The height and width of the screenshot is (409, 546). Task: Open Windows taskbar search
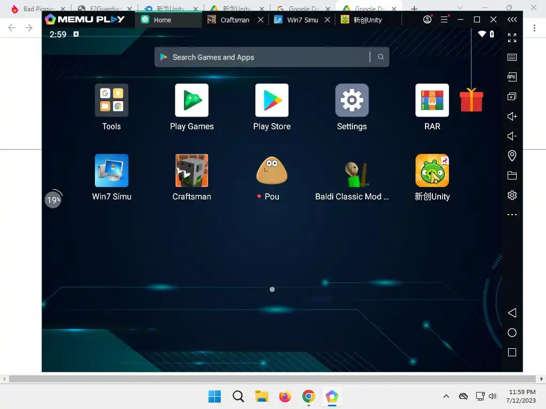(x=238, y=396)
